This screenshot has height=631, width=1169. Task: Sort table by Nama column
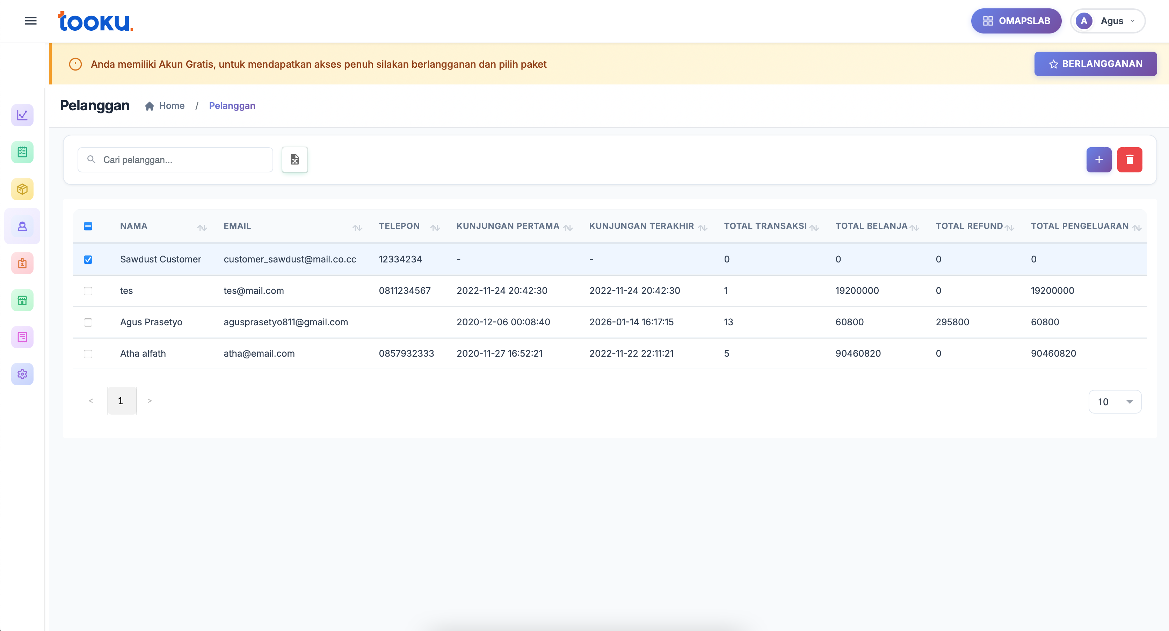pos(202,228)
